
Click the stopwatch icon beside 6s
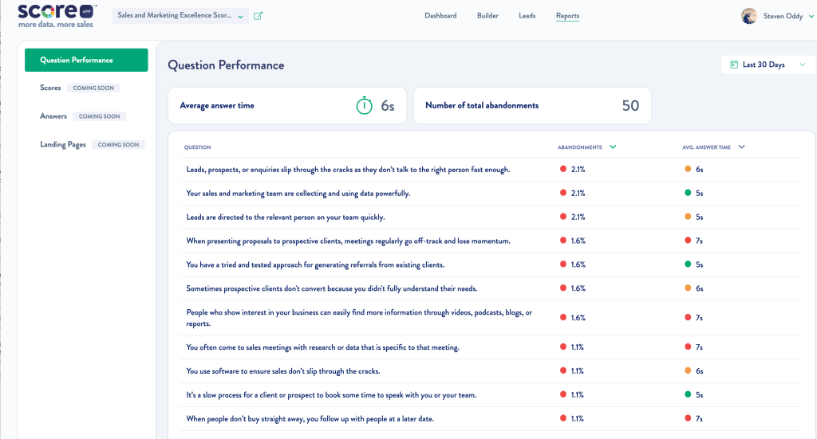click(x=364, y=106)
